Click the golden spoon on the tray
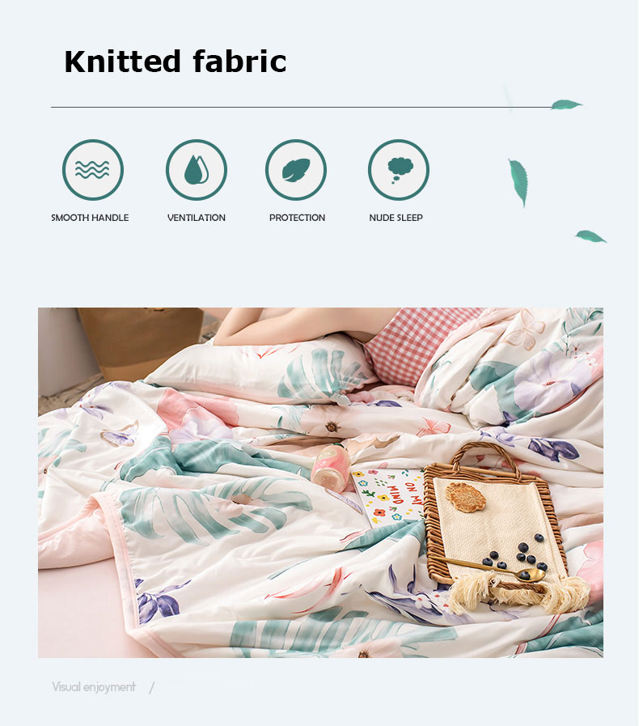Screen dimensions: 639x726 [x=493, y=570]
